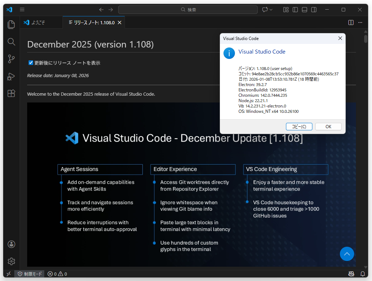
Task: Open the Extensions view
Action: 11,93
